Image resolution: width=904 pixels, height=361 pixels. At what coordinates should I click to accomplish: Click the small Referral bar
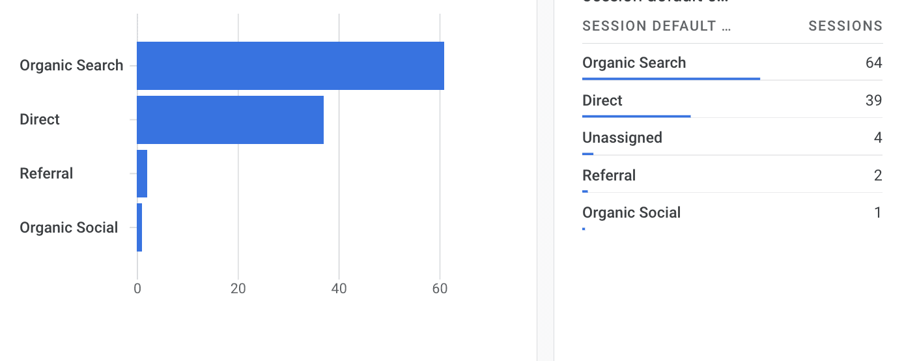(x=142, y=174)
